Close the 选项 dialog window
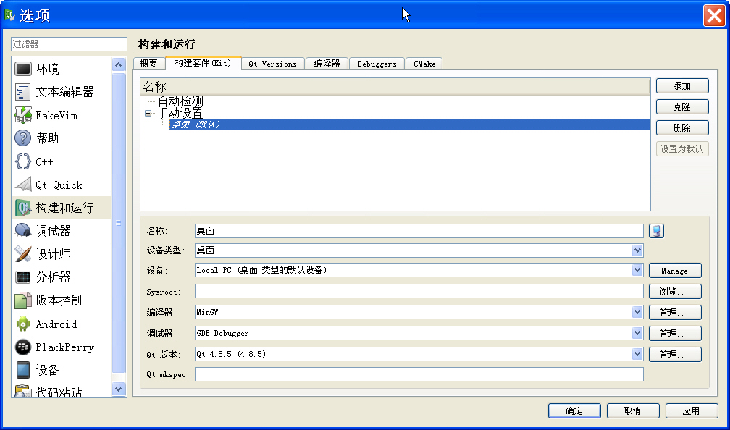The height and width of the screenshot is (430, 730). click(714, 15)
